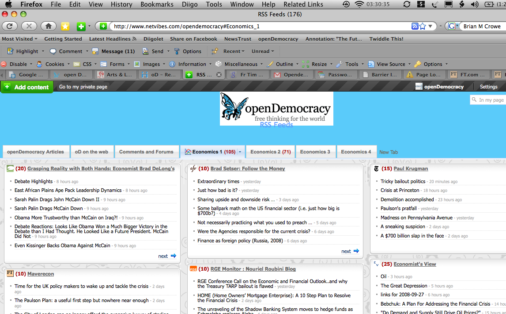Select the oD on the web tab
This screenshot has height=314, width=506.
(x=92, y=152)
